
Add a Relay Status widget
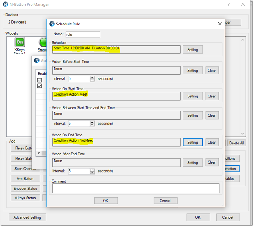22,158
